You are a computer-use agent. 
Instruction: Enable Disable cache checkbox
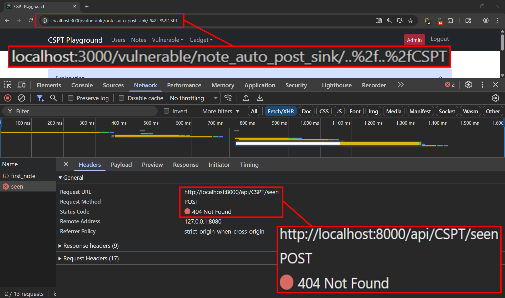pyautogui.click(x=121, y=98)
